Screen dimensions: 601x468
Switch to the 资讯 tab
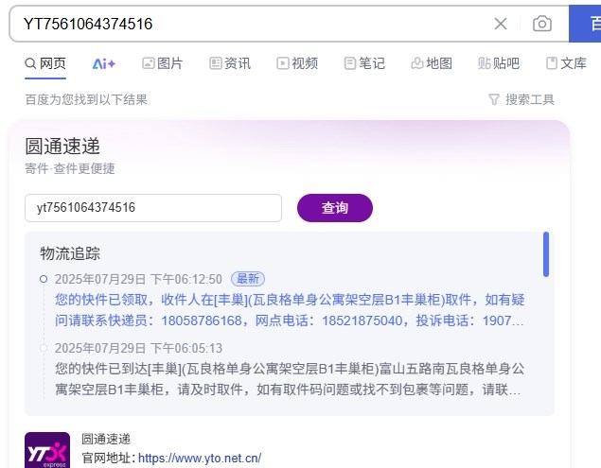[230, 63]
